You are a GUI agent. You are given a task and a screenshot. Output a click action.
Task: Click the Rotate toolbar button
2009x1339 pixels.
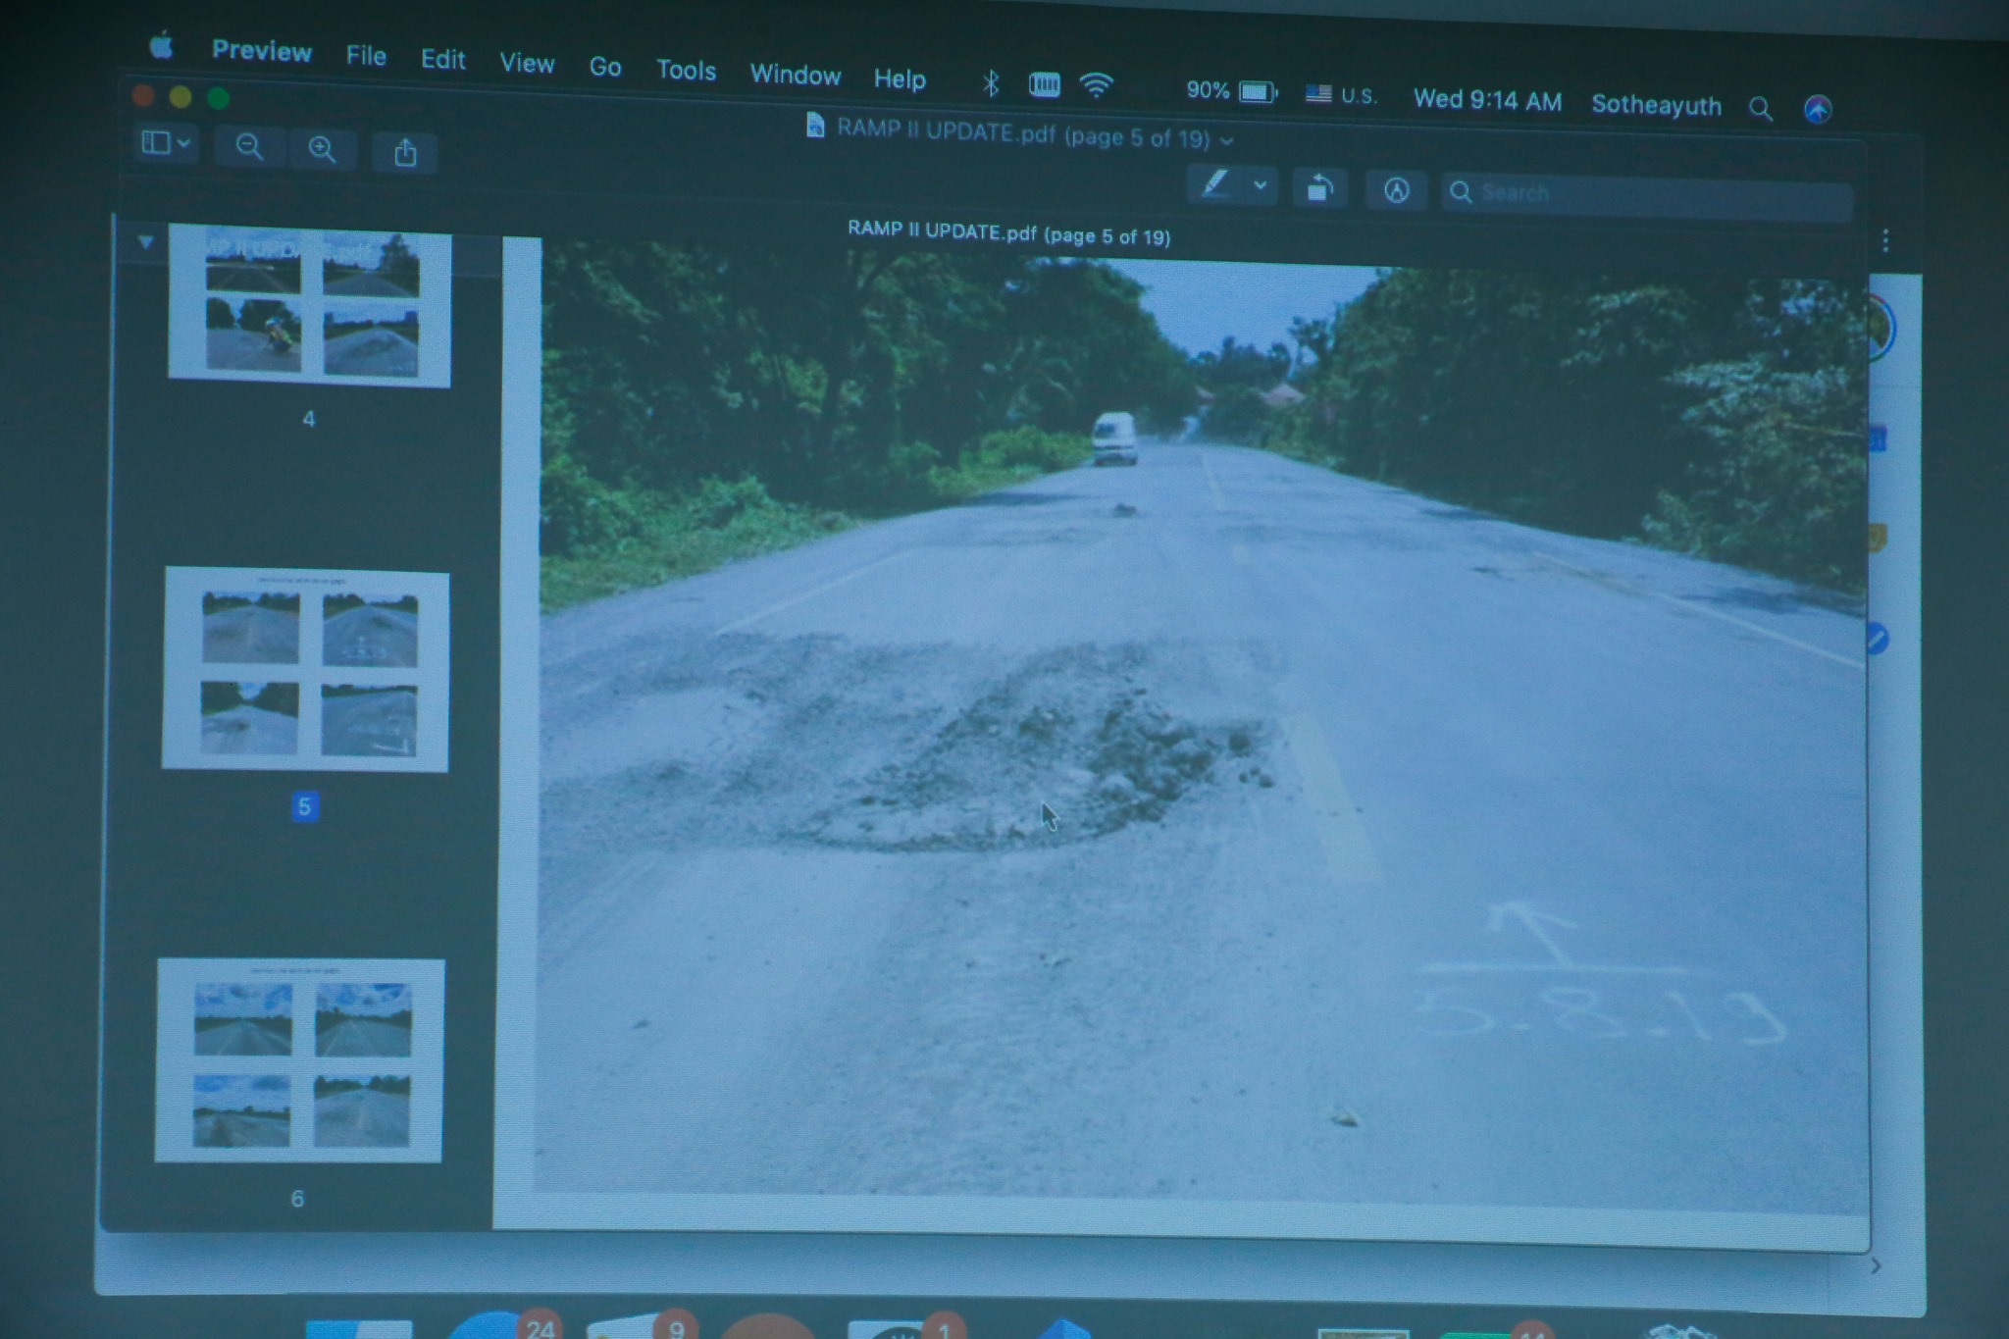(1320, 187)
